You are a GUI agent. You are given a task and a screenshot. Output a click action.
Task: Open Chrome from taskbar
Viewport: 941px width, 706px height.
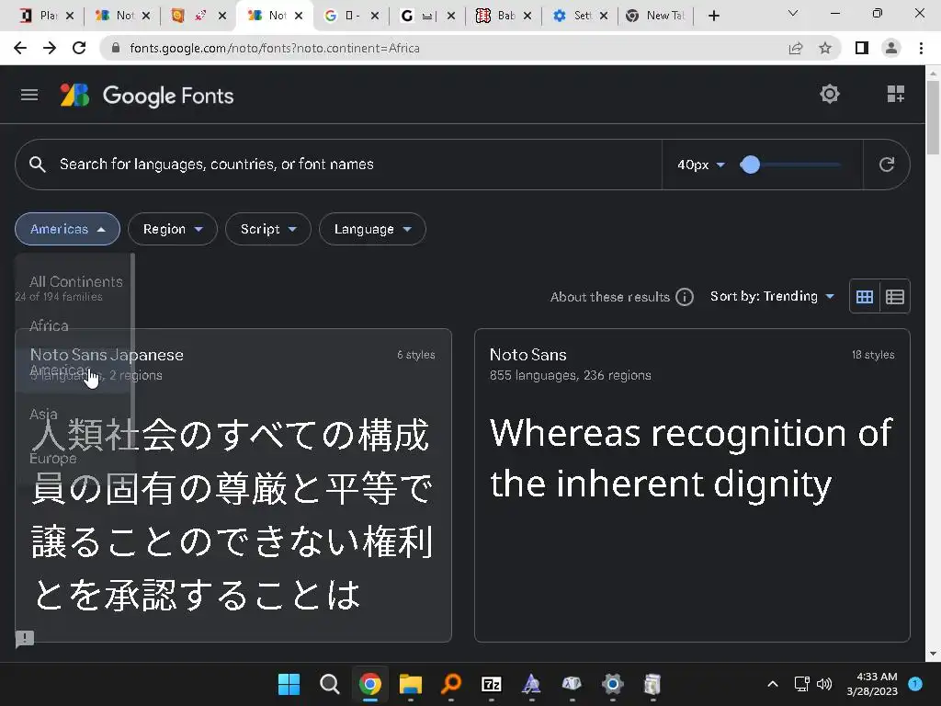370,684
